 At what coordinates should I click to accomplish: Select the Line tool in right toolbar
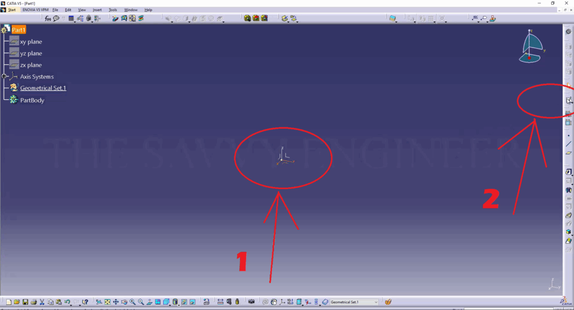click(x=568, y=144)
